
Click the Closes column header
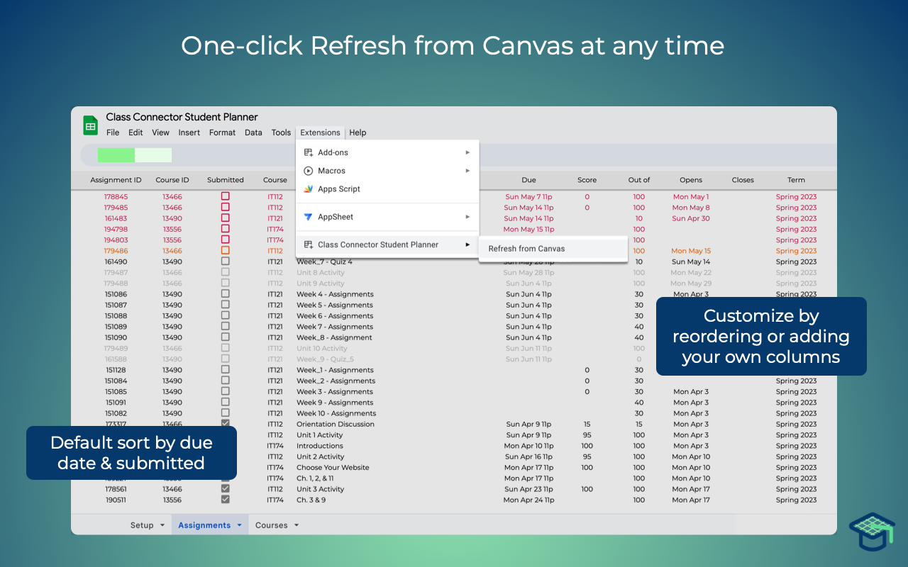743,180
